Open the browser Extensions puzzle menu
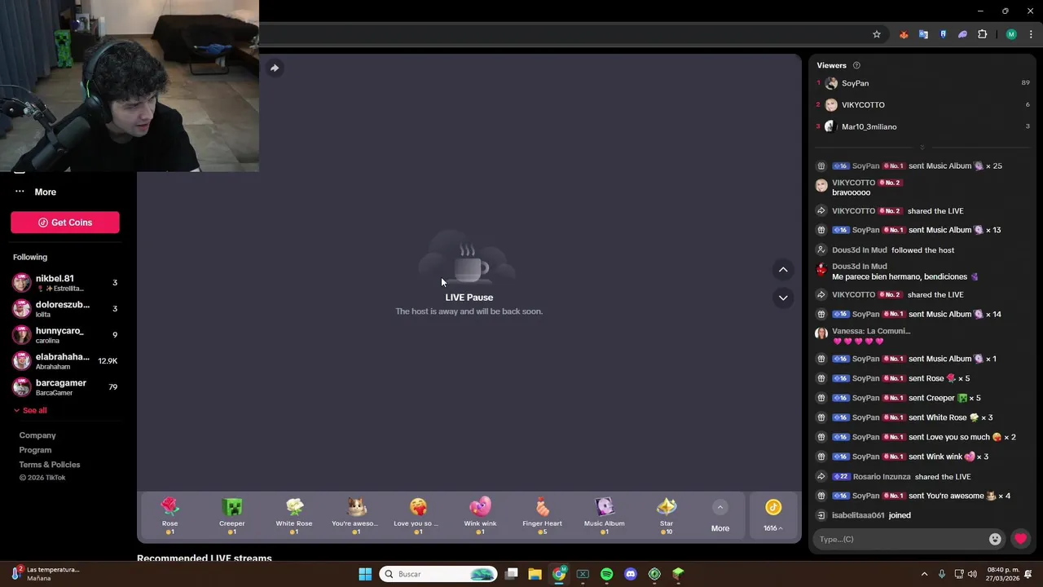The width and height of the screenshot is (1043, 587). [982, 34]
